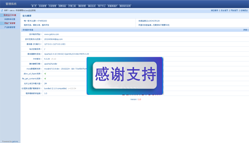Open the 用户中心 tab
249x143 pixels.
102,6
